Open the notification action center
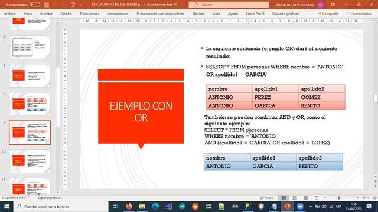The image size is (378, 212). [x=369, y=207]
